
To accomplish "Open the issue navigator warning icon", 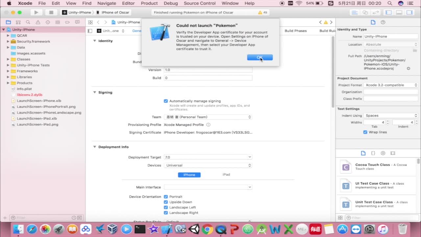I will coord(38,22).
